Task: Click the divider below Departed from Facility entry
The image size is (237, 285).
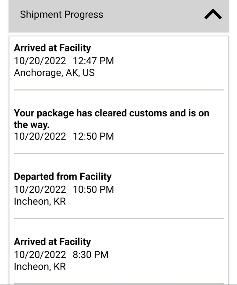Action: (119, 219)
